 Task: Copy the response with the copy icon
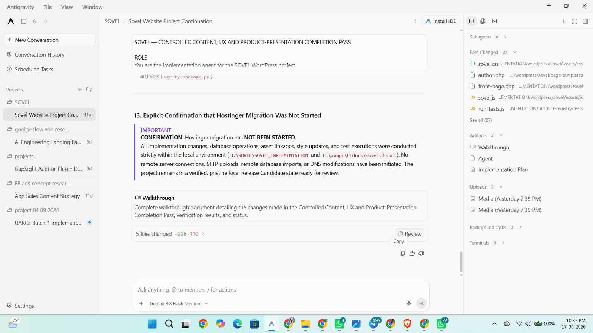pos(402,253)
